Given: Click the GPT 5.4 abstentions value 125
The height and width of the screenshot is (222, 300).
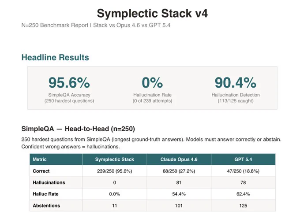Looking at the screenshot, I should (x=243, y=206).
